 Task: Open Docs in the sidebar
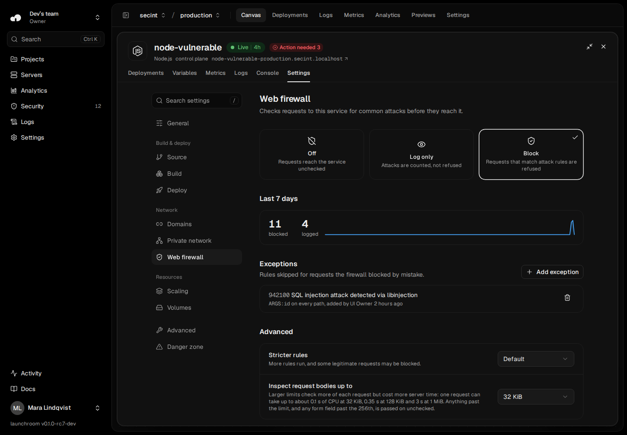point(56,389)
